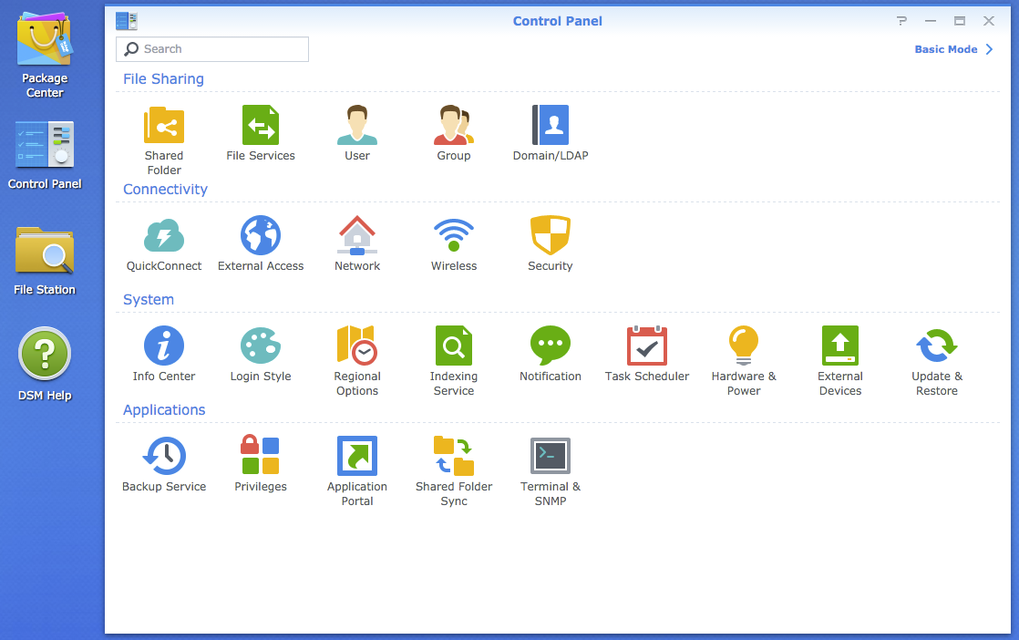Open the Wireless settings

tap(454, 236)
